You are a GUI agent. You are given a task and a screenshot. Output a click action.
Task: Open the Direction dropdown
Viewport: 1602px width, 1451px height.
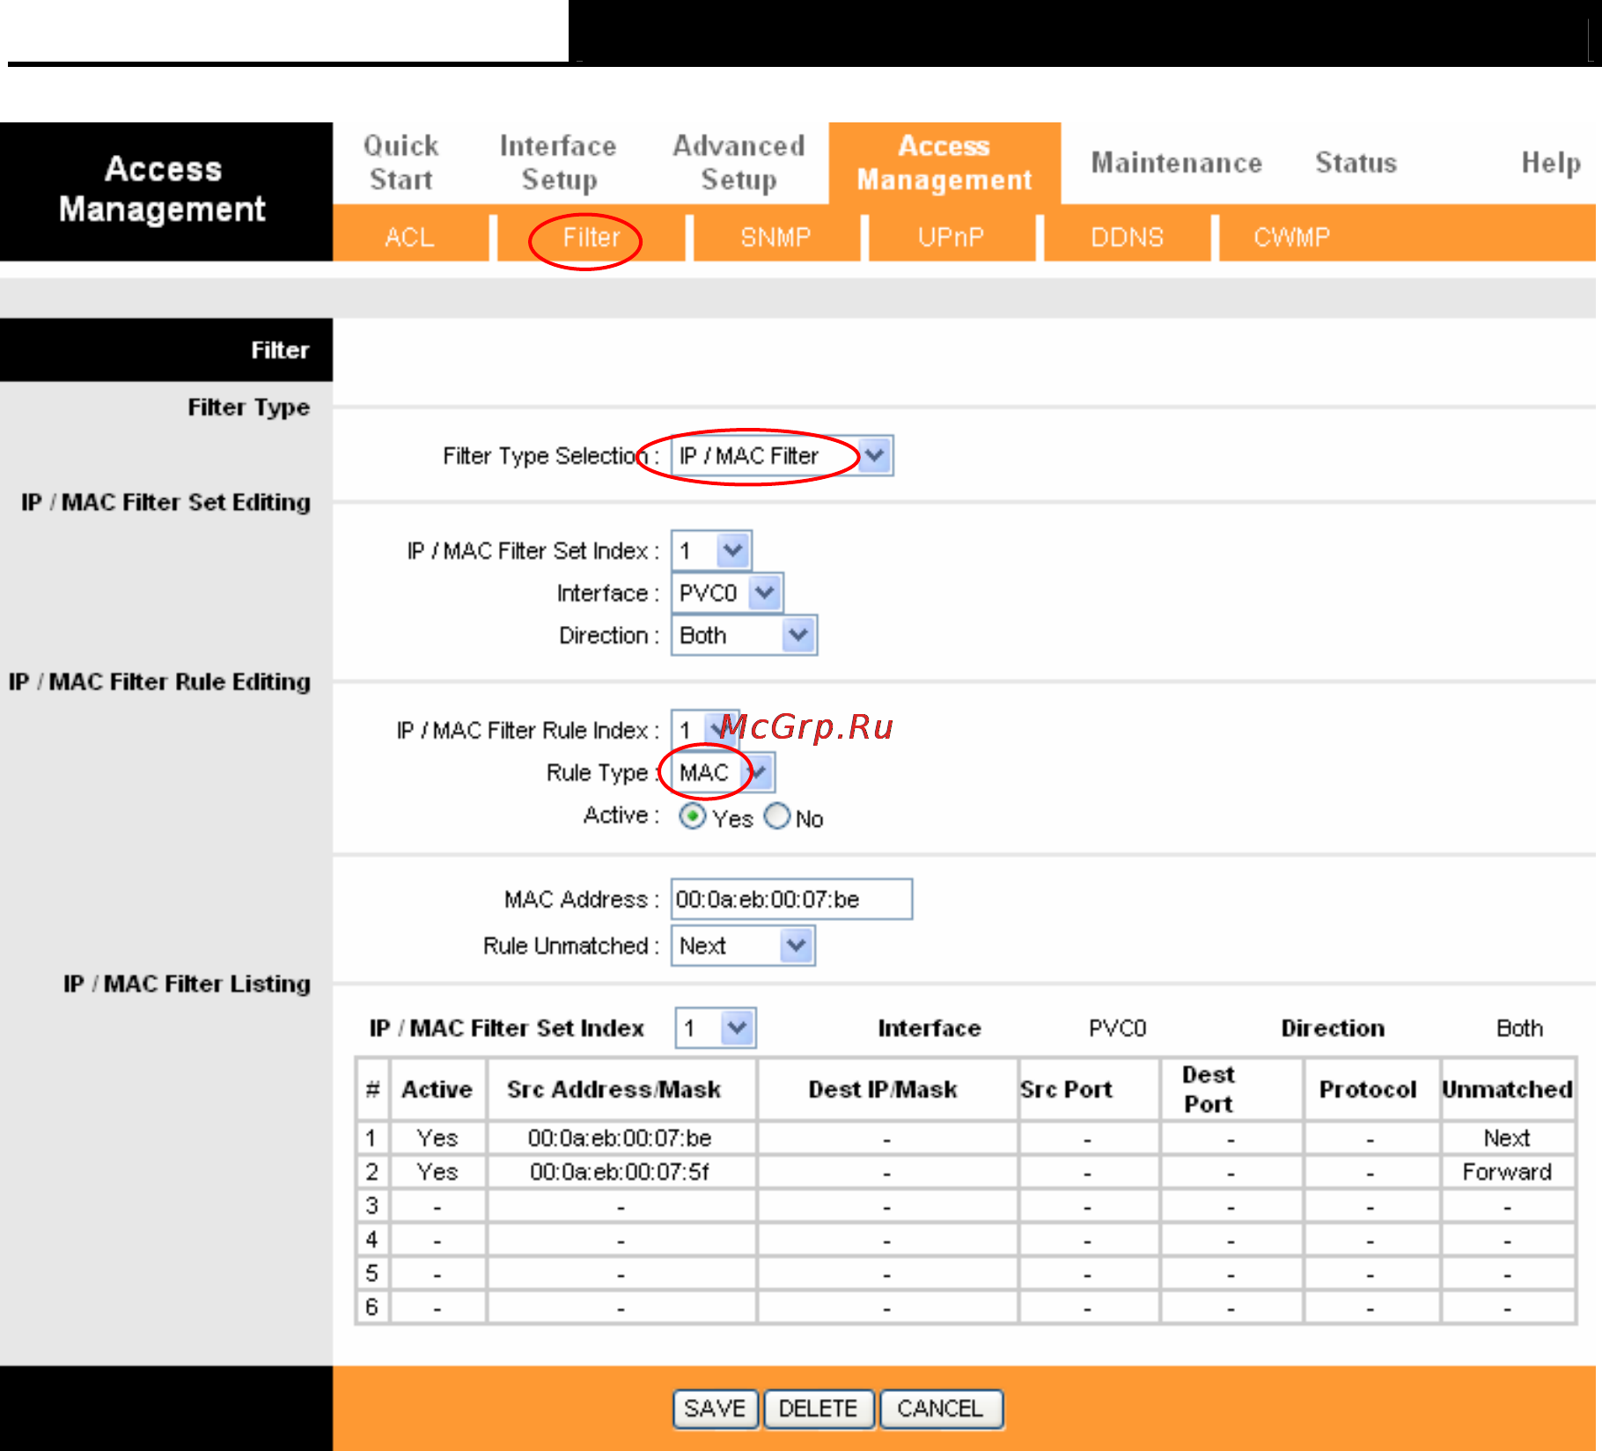744,636
